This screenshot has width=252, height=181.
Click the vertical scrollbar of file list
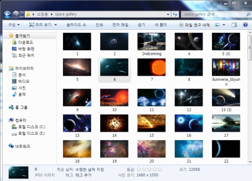tap(250, 103)
